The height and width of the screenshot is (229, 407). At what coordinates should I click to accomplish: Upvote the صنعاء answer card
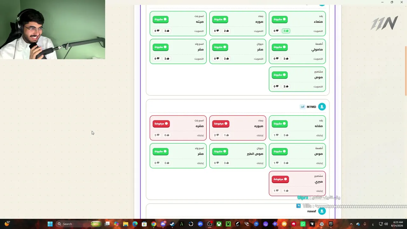pos(286,31)
